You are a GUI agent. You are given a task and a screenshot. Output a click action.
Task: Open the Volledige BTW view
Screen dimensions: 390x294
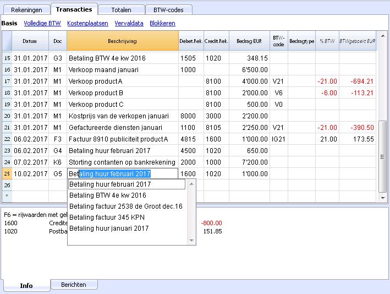(x=42, y=23)
